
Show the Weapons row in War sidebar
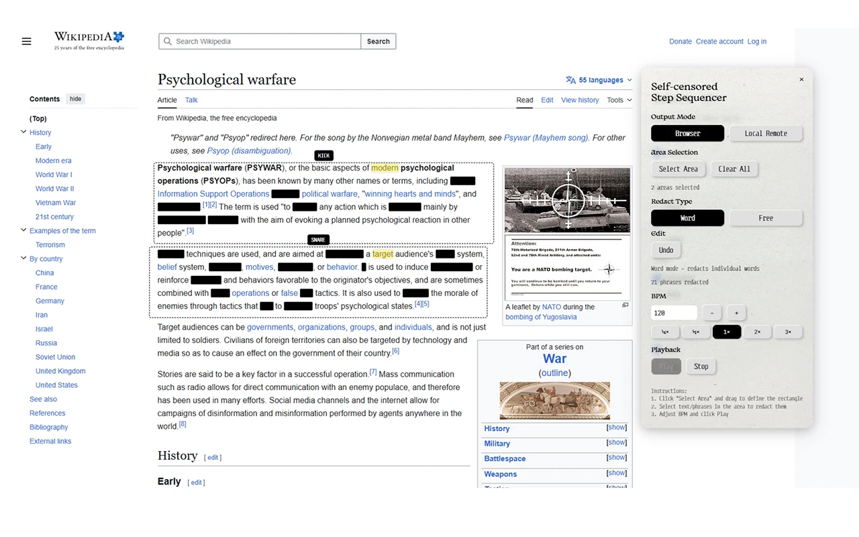point(617,473)
